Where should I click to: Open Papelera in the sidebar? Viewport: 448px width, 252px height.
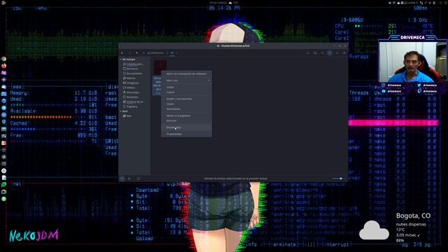(130, 106)
